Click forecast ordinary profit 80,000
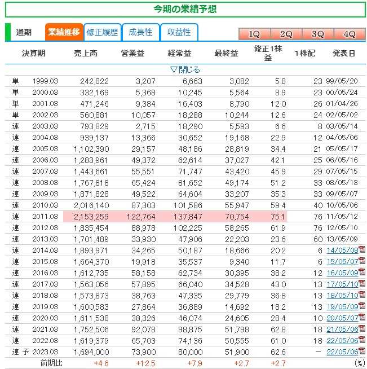Viewport: 367px width, 369px height. [190, 352]
